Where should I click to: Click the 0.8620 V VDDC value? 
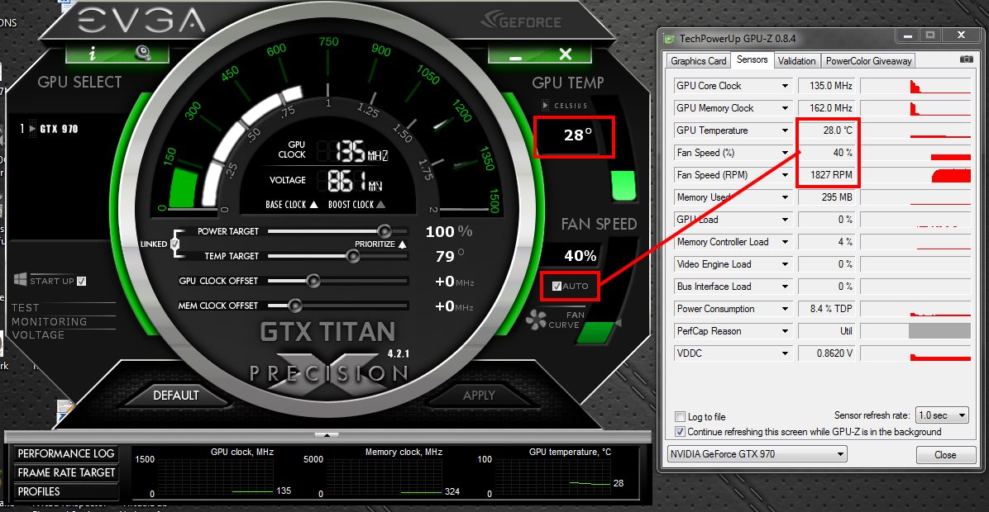(826, 353)
